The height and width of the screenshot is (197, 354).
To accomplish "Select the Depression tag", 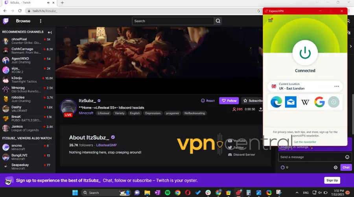I will click(153, 113).
